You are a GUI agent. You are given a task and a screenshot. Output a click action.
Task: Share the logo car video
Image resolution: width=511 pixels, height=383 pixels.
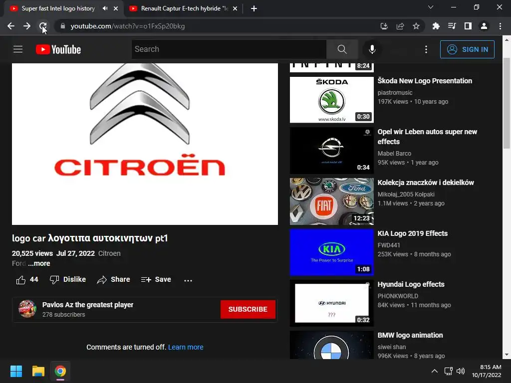pyautogui.click(x=113, y=279)
